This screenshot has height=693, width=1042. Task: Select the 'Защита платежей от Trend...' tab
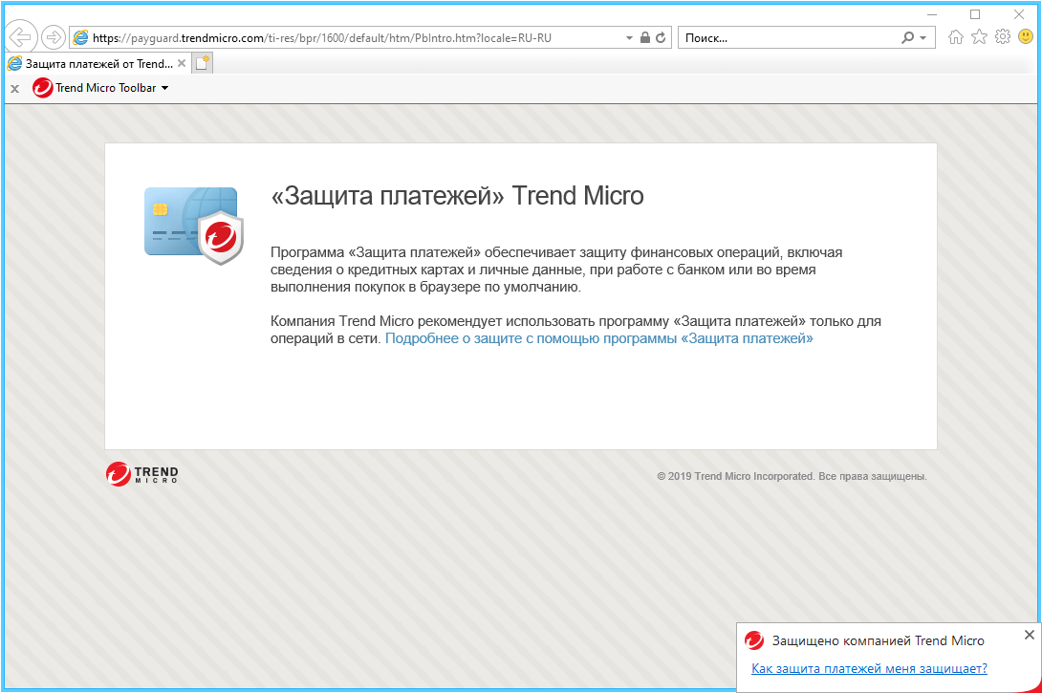98,64
